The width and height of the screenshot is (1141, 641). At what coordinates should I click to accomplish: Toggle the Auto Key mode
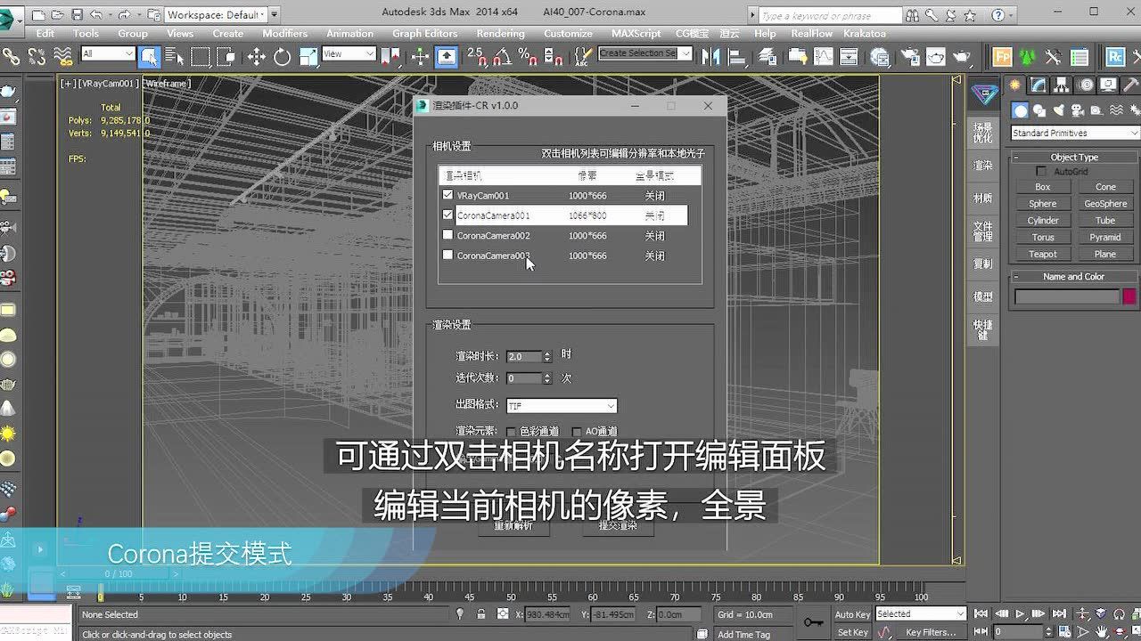tap(852, 614)
